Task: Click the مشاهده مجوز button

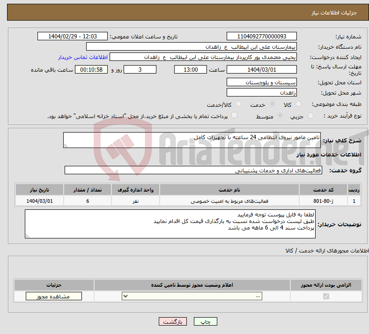Action: tap(54, 296)
